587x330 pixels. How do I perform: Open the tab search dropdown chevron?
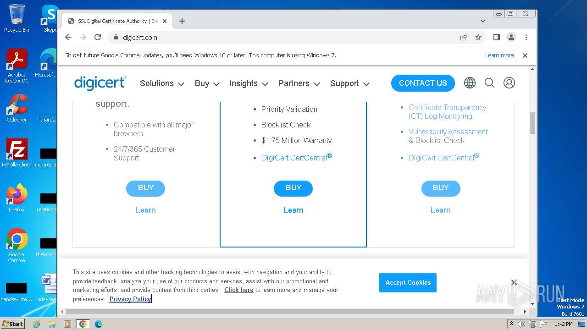483,21
